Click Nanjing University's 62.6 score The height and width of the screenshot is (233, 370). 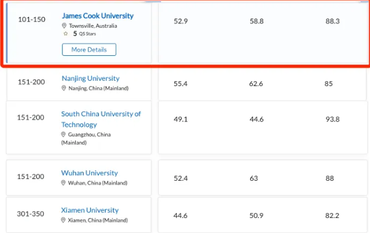pos(256,84)
